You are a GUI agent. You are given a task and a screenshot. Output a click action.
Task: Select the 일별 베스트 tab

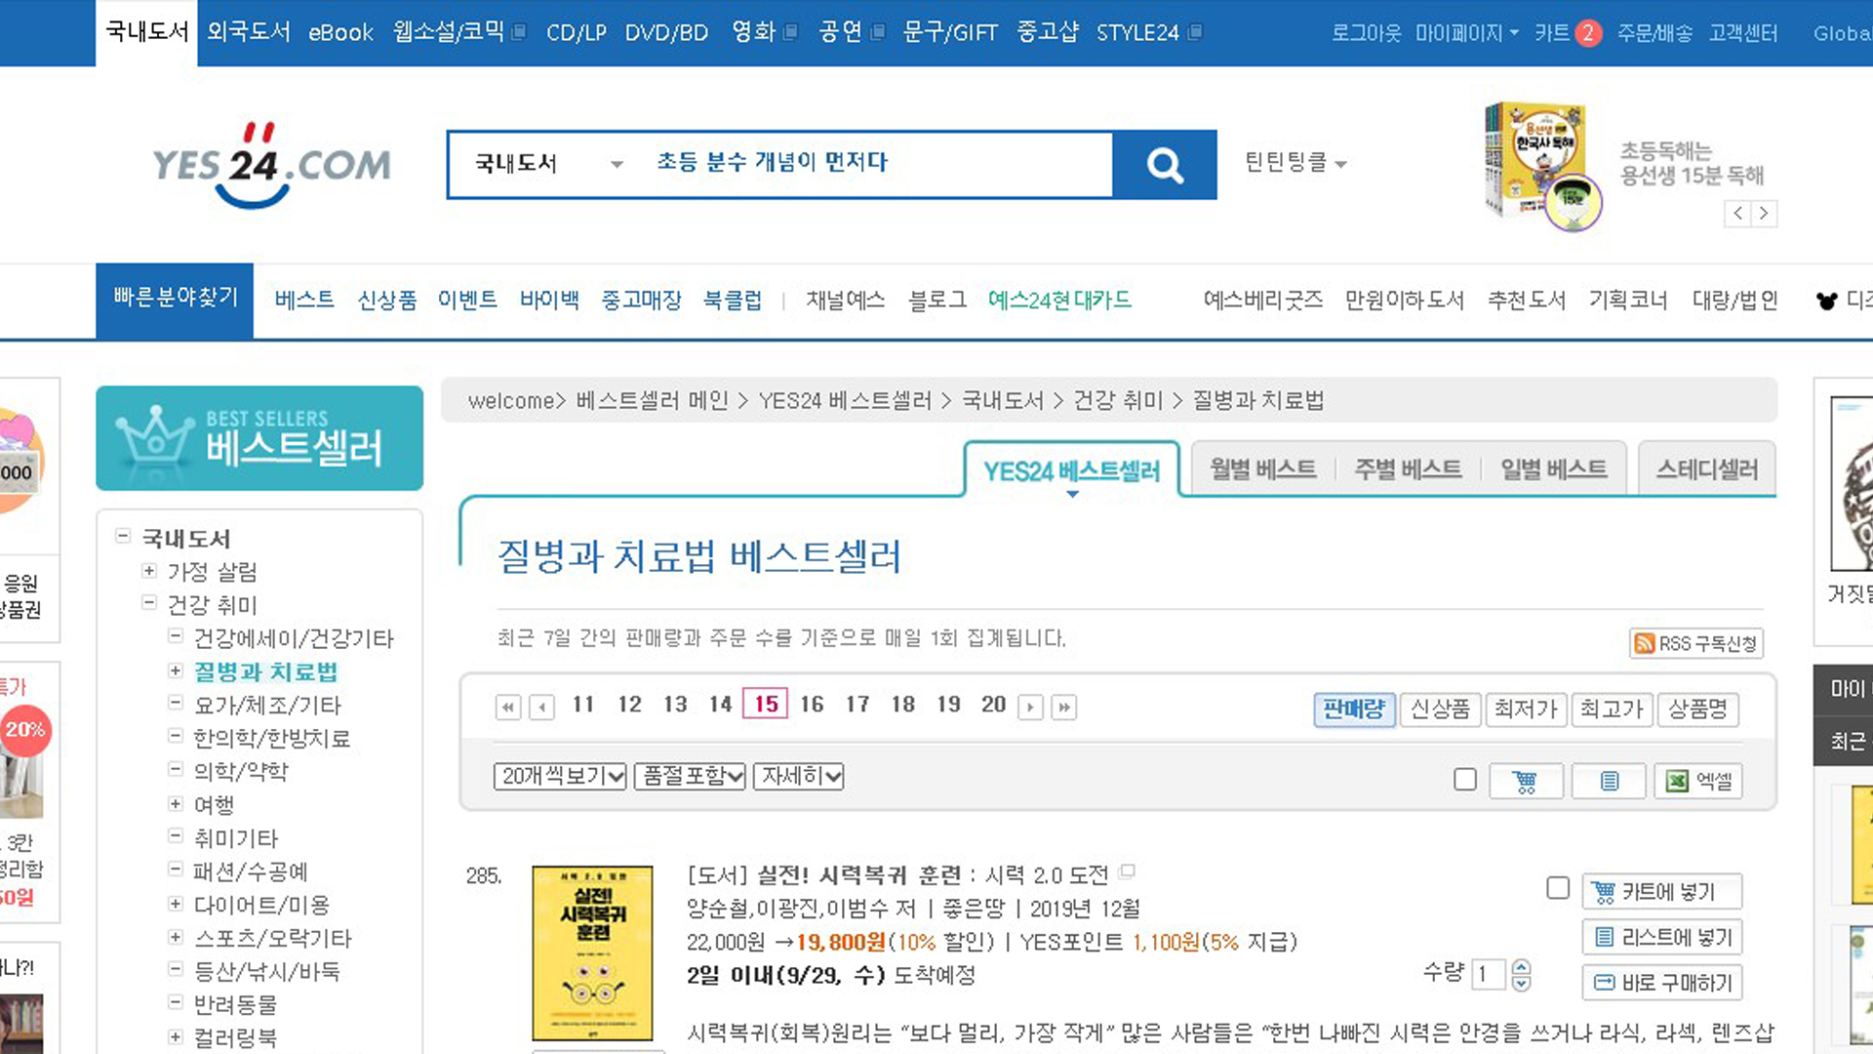tap(1553, 469)
